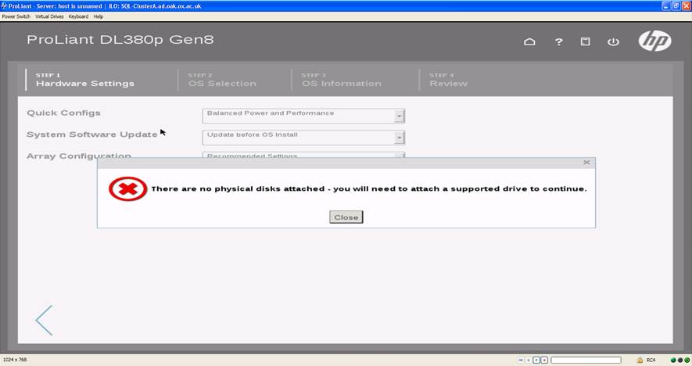Click the red error X icon
The height and width of the screenshot is (366, 692).
point(127,189)
